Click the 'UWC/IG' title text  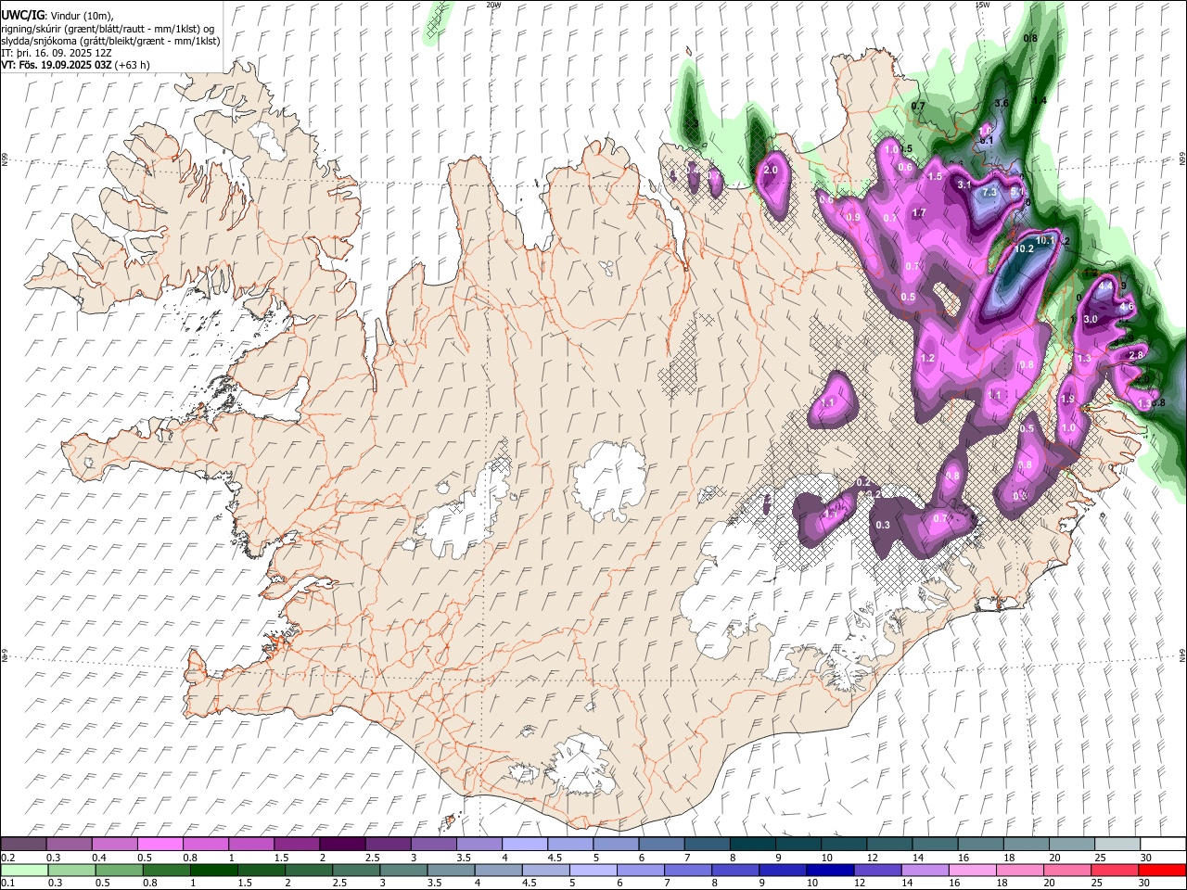pos(22,15)
